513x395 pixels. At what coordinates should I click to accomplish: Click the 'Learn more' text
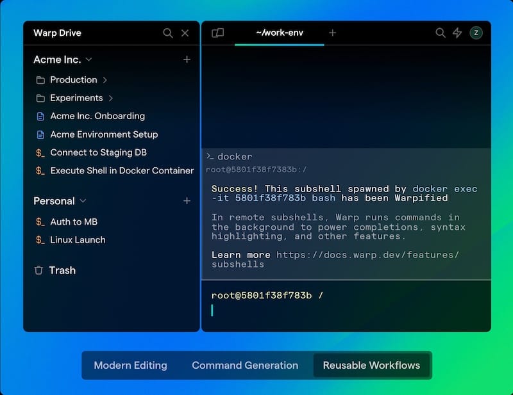pos(241,255)
